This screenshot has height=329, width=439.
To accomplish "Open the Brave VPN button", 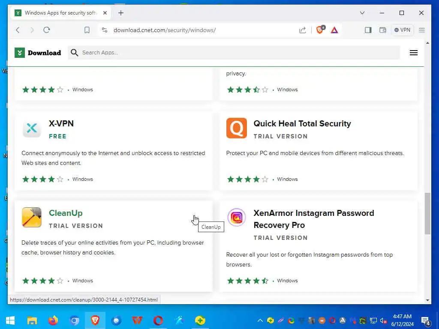I will (402, 30).
